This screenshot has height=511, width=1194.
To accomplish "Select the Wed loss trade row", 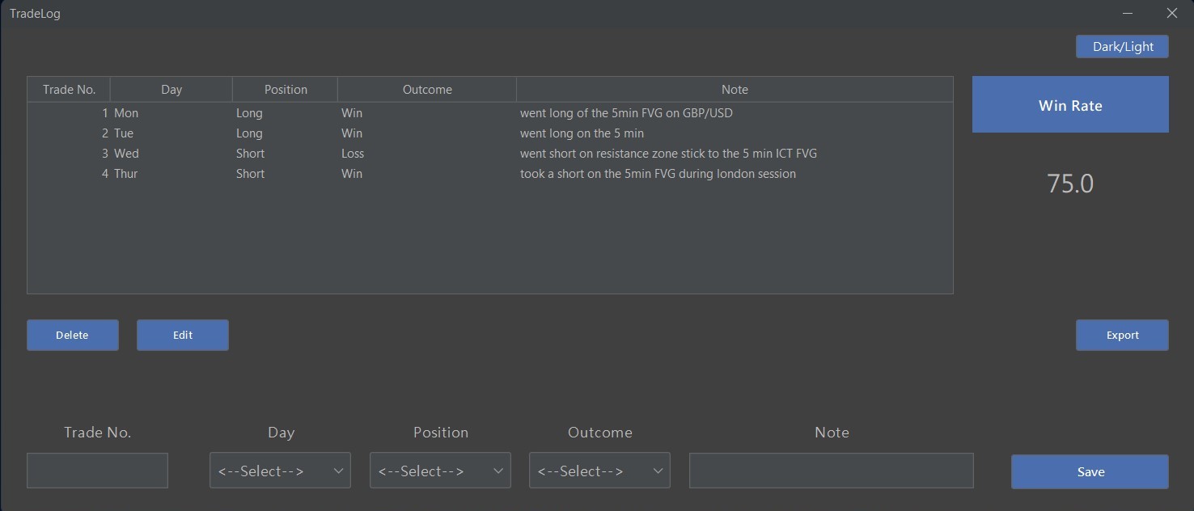I will click(x=490, y=154).
